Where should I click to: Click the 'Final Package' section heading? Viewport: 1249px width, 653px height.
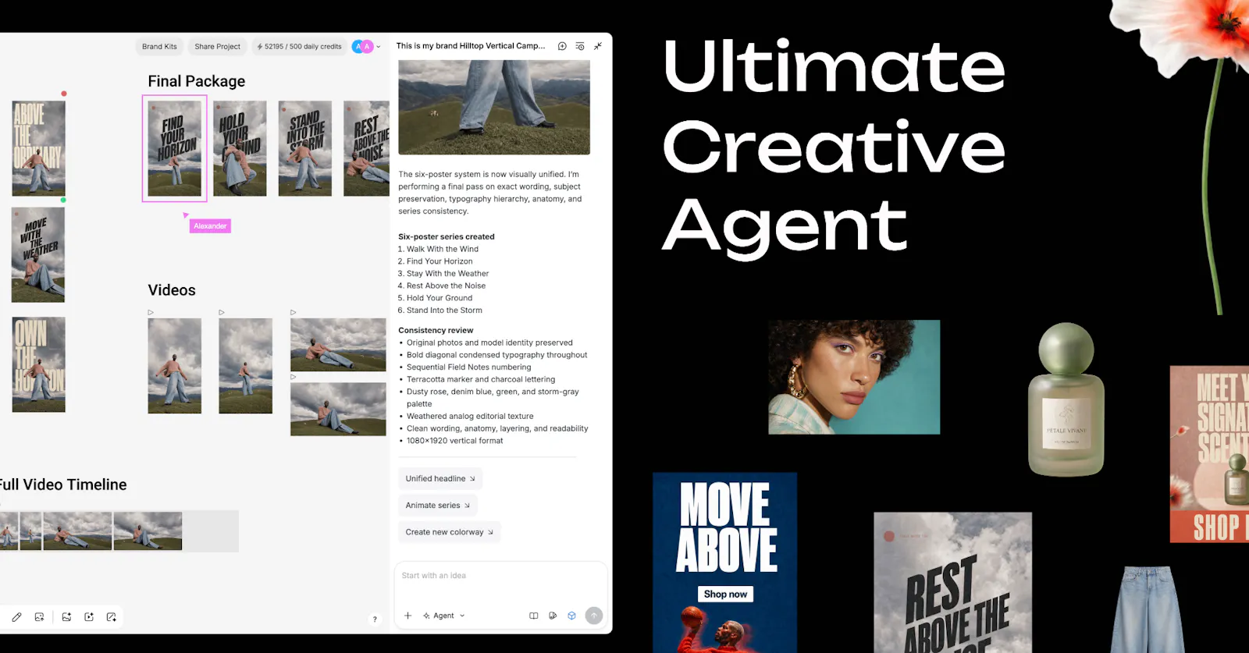click(197, 81)
